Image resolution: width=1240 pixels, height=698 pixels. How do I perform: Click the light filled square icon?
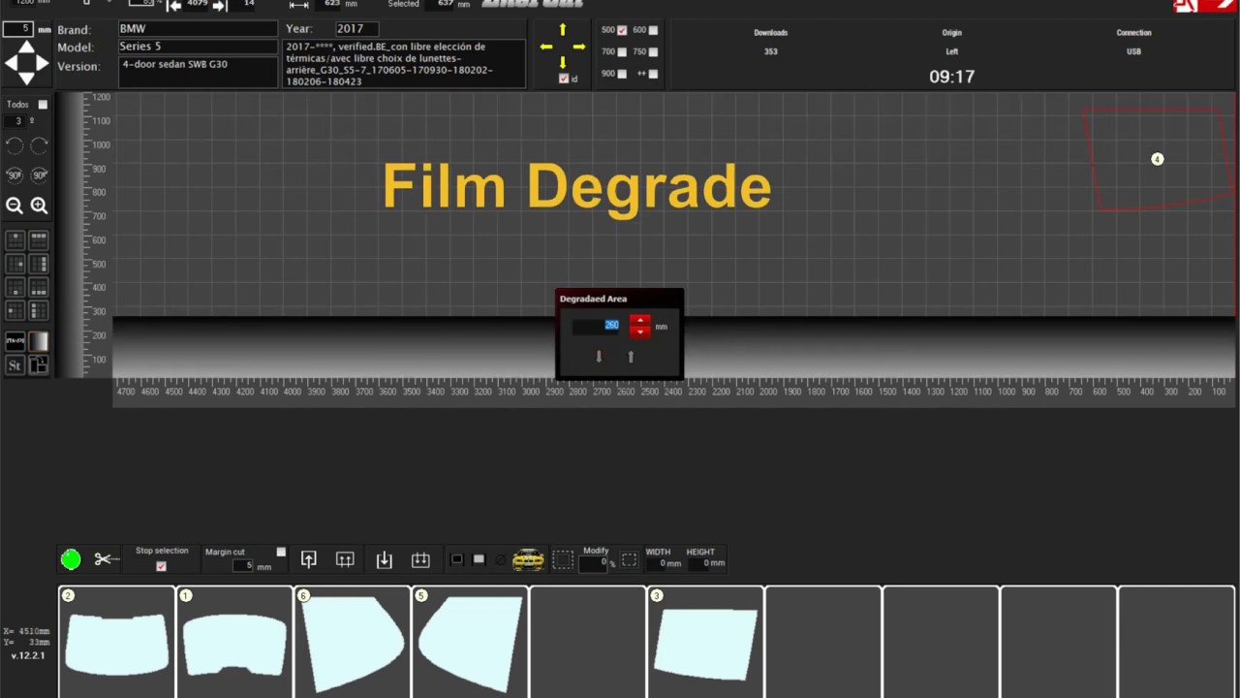point(479,559)
